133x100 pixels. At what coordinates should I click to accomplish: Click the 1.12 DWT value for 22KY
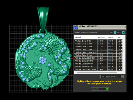coord(111,55)
